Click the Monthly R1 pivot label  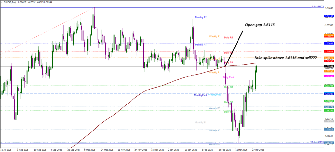[201, 44]
